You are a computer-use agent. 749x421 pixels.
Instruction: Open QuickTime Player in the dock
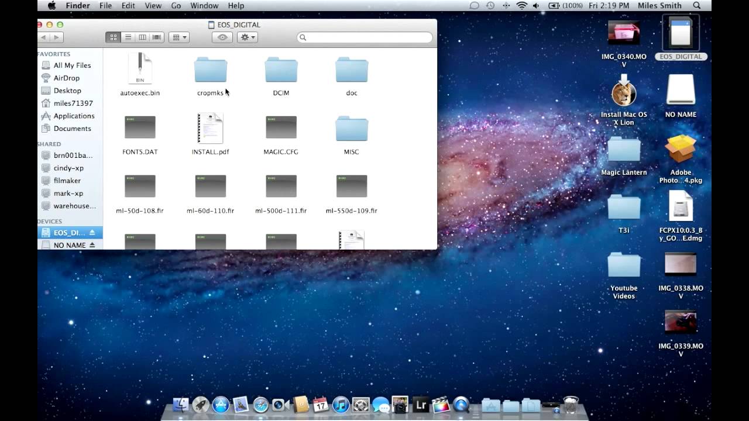tap(461, 405)
